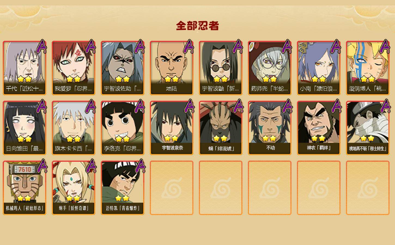The width and height of the screenshot is (395, 245).
Task: Select the 日向雏田 ninja card
Action: (25, 128)
